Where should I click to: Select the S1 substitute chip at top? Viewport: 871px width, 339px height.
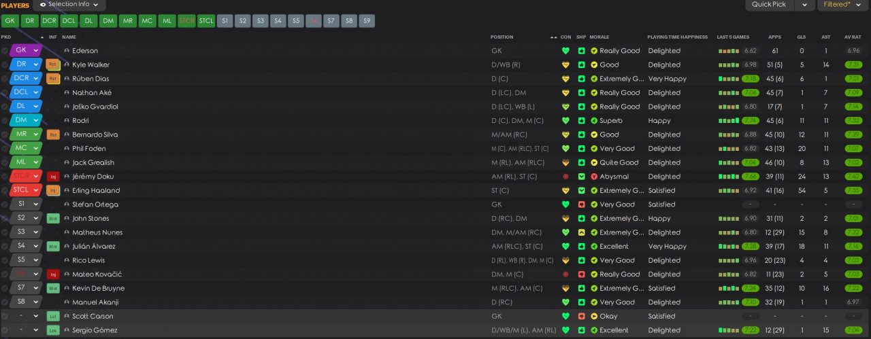226,21
